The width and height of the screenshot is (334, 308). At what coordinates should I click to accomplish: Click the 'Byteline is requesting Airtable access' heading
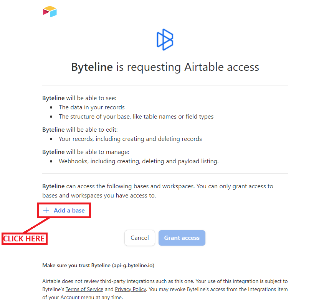(x=165, y=67)
